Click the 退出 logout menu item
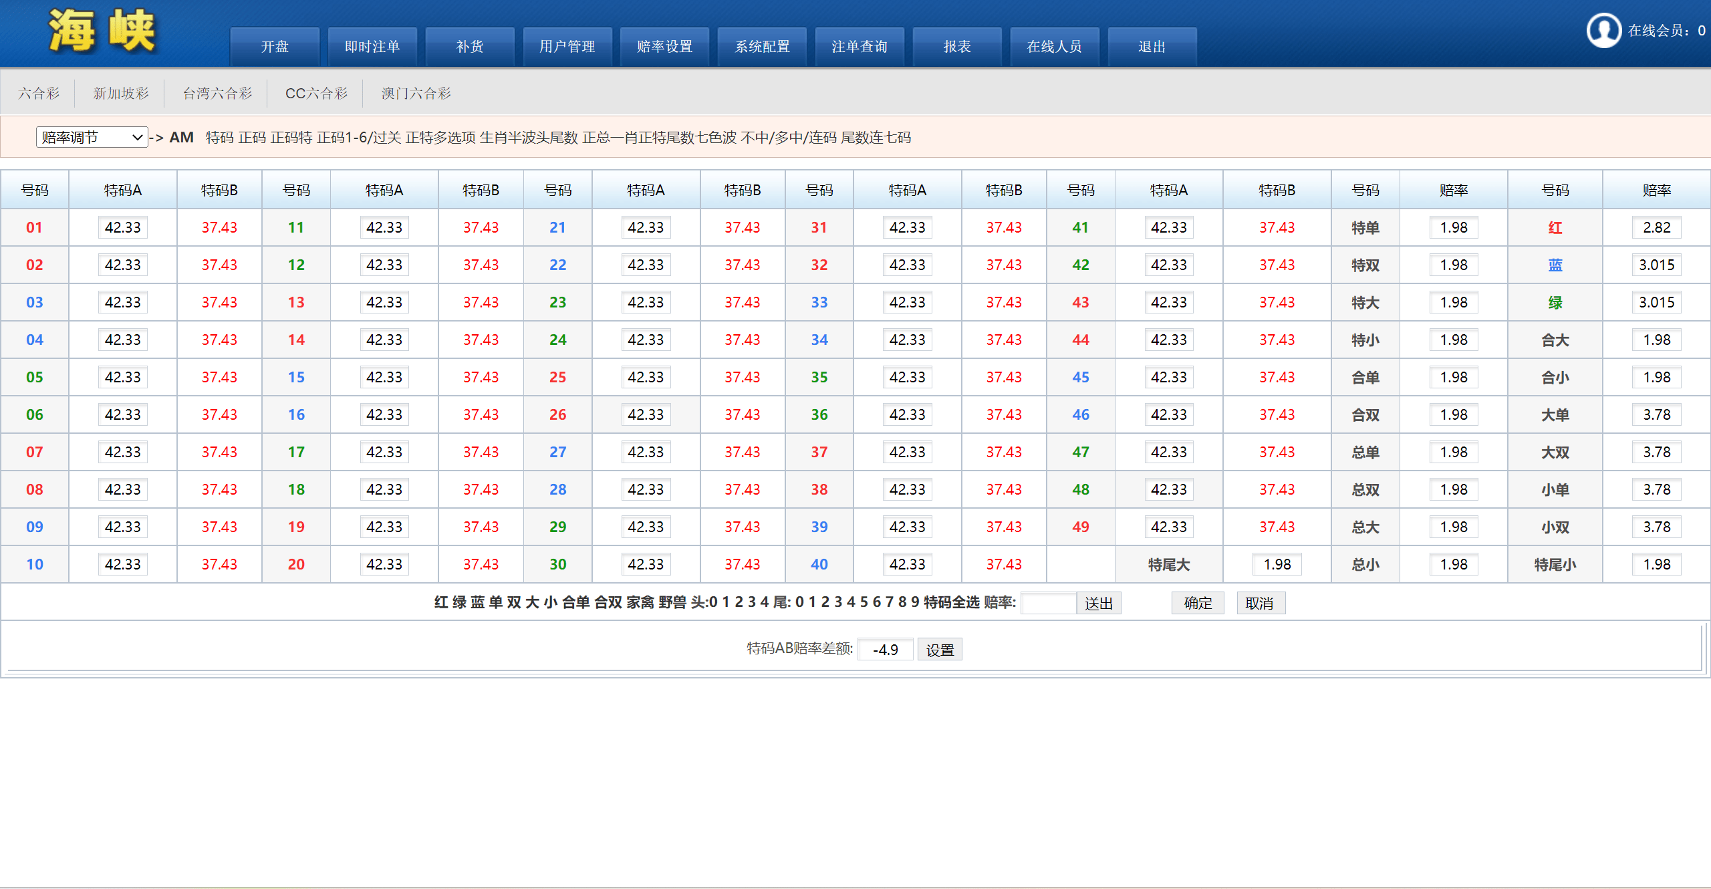The height and width of the screenshot is (889, 1711). pyautogui.click(x=1151, y=46)
